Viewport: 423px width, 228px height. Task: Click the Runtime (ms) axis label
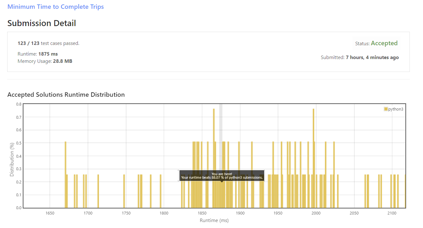pyautogui.click(x=214, y=220)
